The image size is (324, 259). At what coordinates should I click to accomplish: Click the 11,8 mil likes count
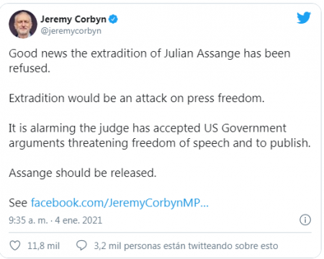(x=43, y=246)
